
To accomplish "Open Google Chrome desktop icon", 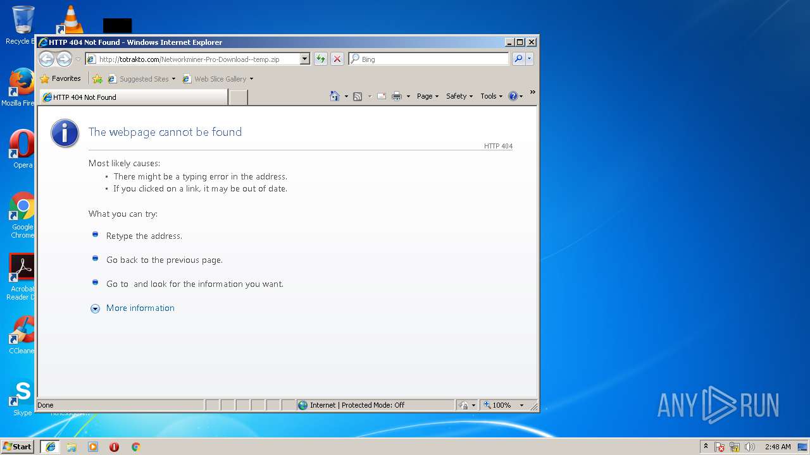I will [x=22, y=215].
